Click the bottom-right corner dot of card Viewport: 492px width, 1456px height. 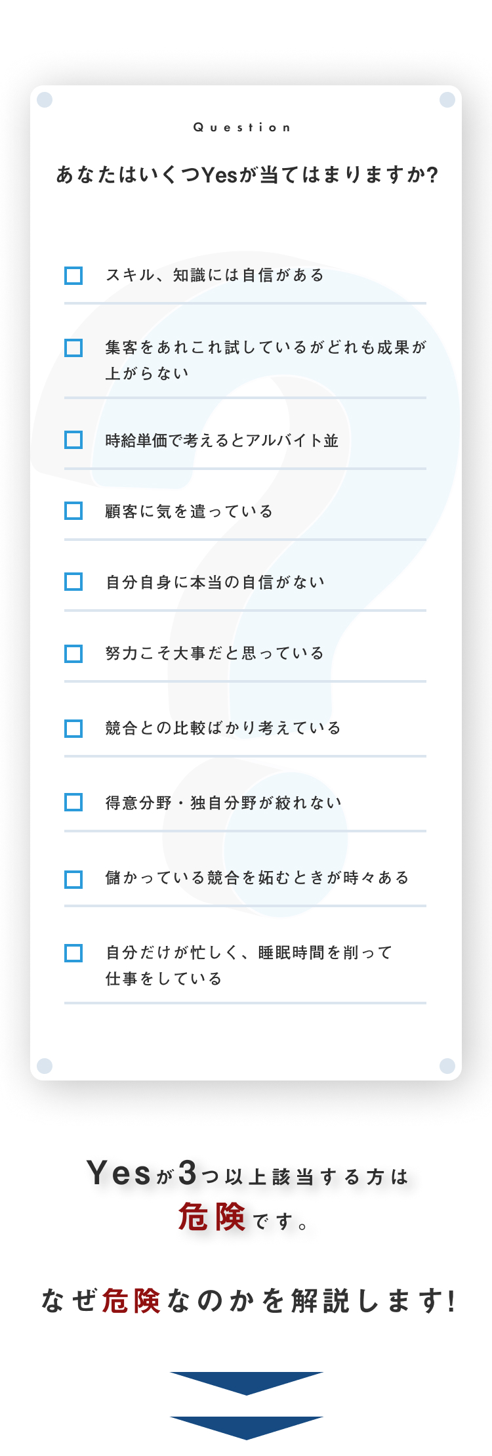(x=447, y=1065)
